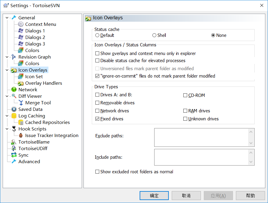Click Exclude paths scrollbar down arrow

(251, 143)
